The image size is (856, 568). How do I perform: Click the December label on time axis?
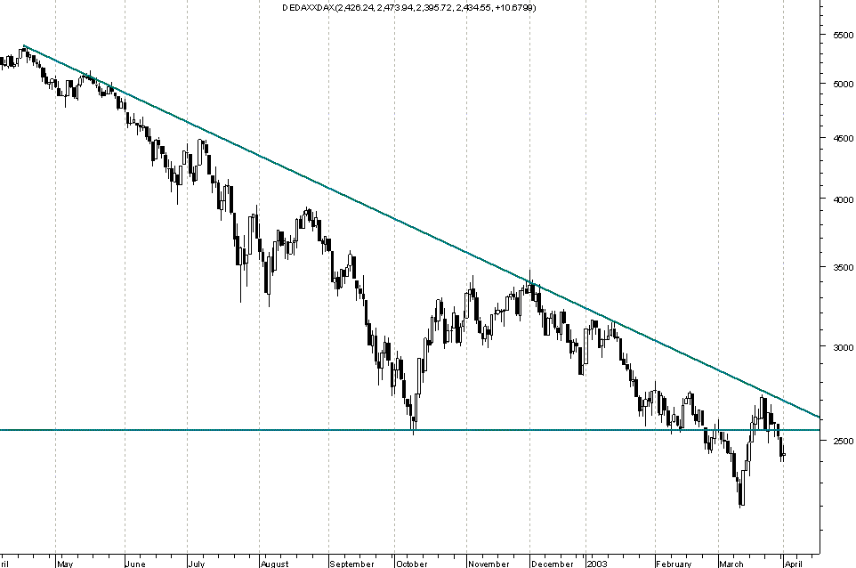point(552,564)
